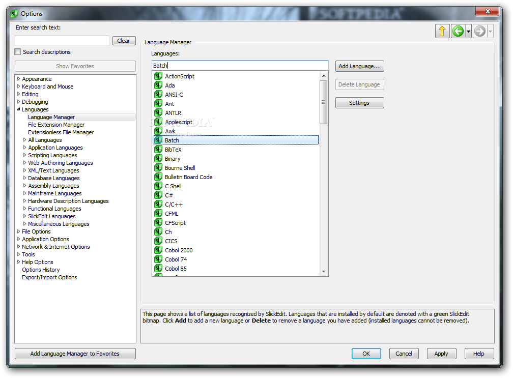Click the SlickEdit icon beside Awk

point(158,131)
